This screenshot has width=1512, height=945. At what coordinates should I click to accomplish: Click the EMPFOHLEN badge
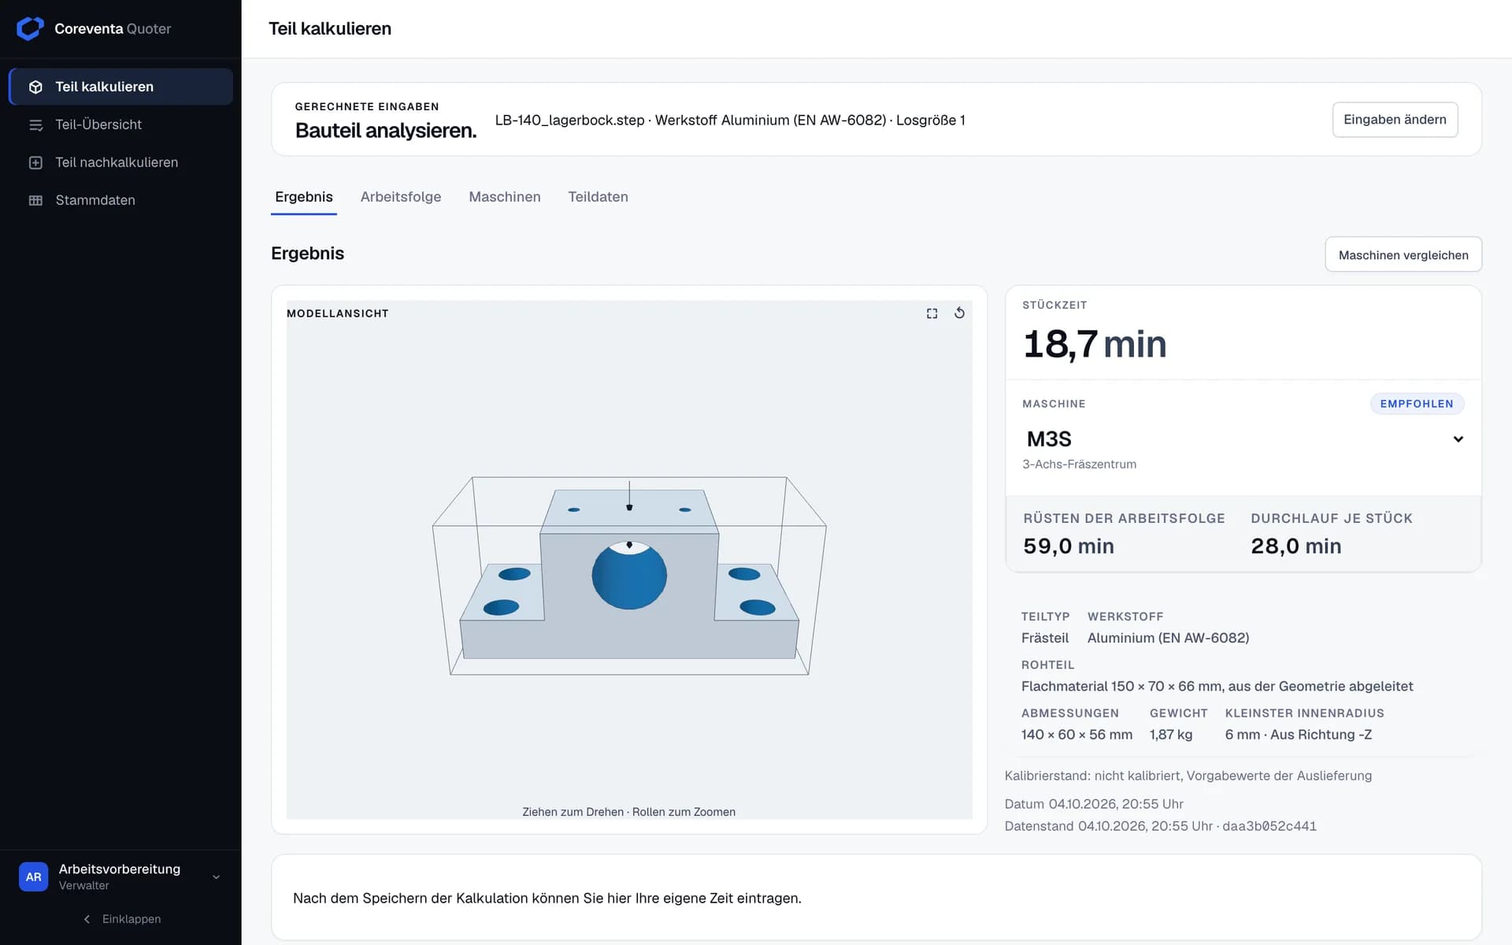[1417, 404]
